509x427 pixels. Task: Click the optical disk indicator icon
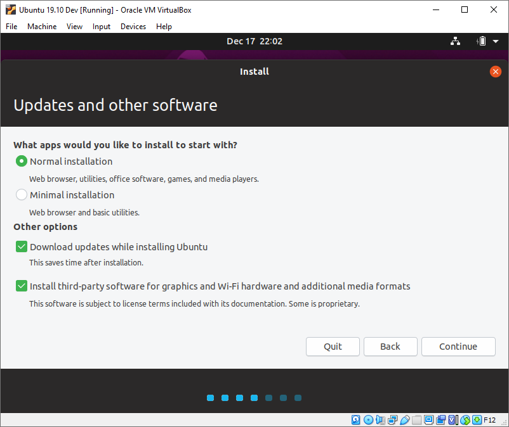[368, 420]
